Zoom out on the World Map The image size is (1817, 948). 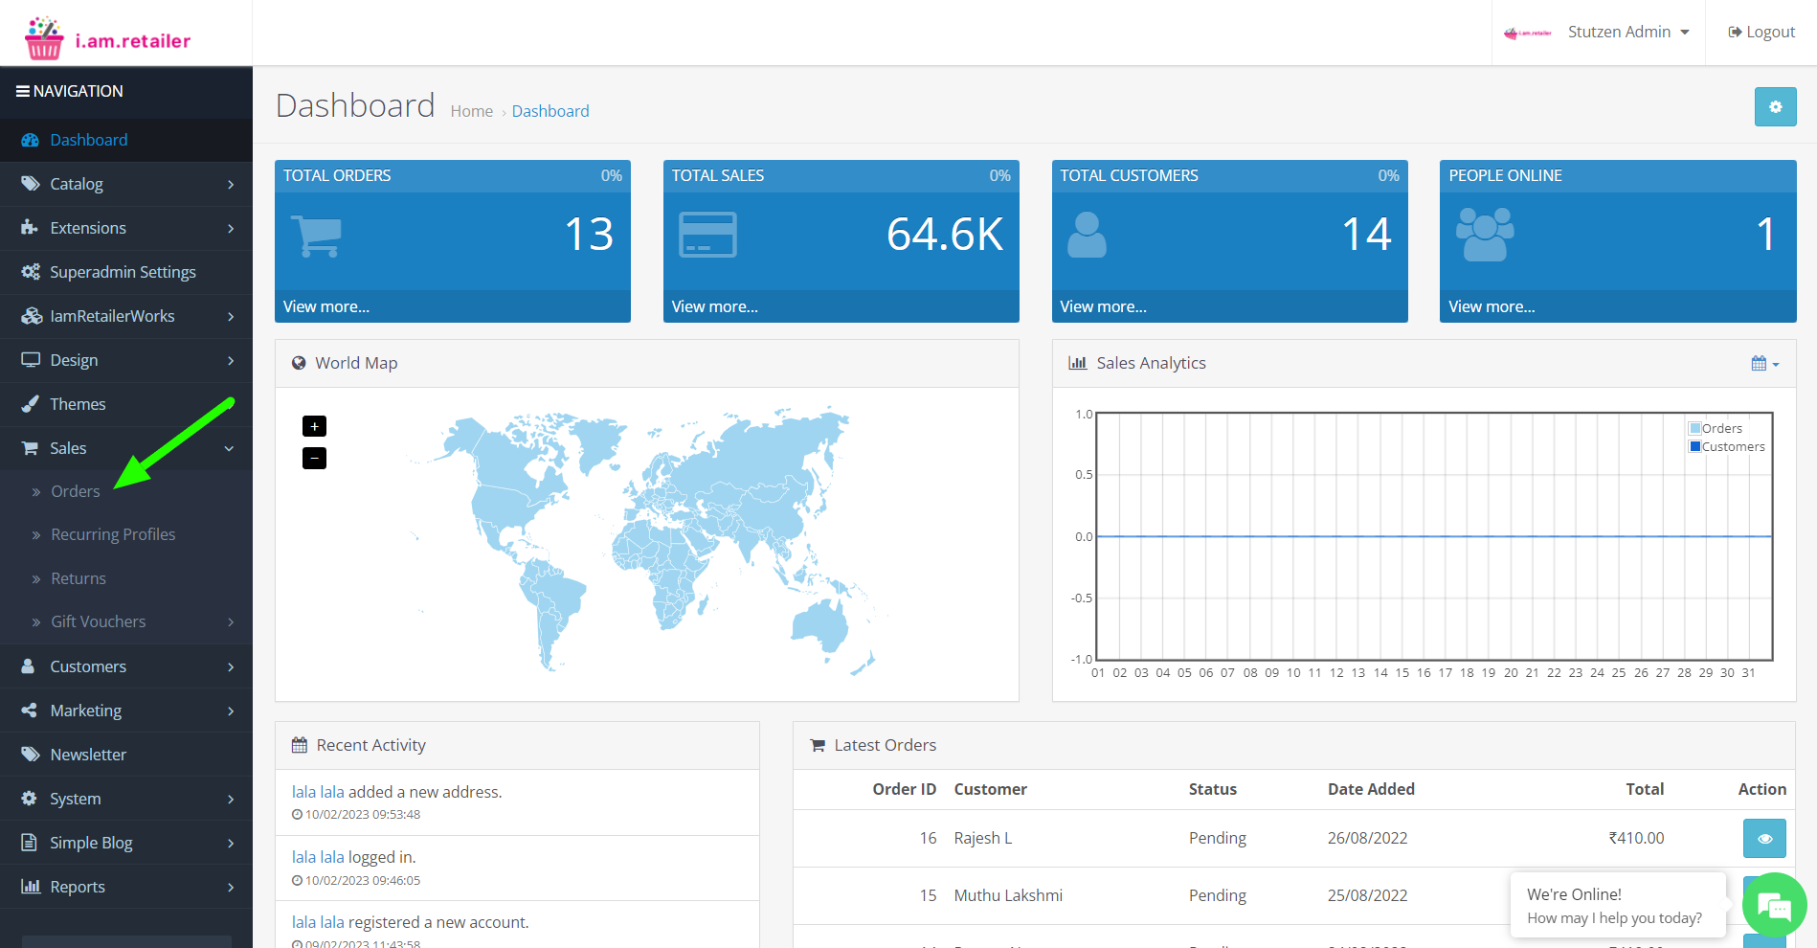314,458
